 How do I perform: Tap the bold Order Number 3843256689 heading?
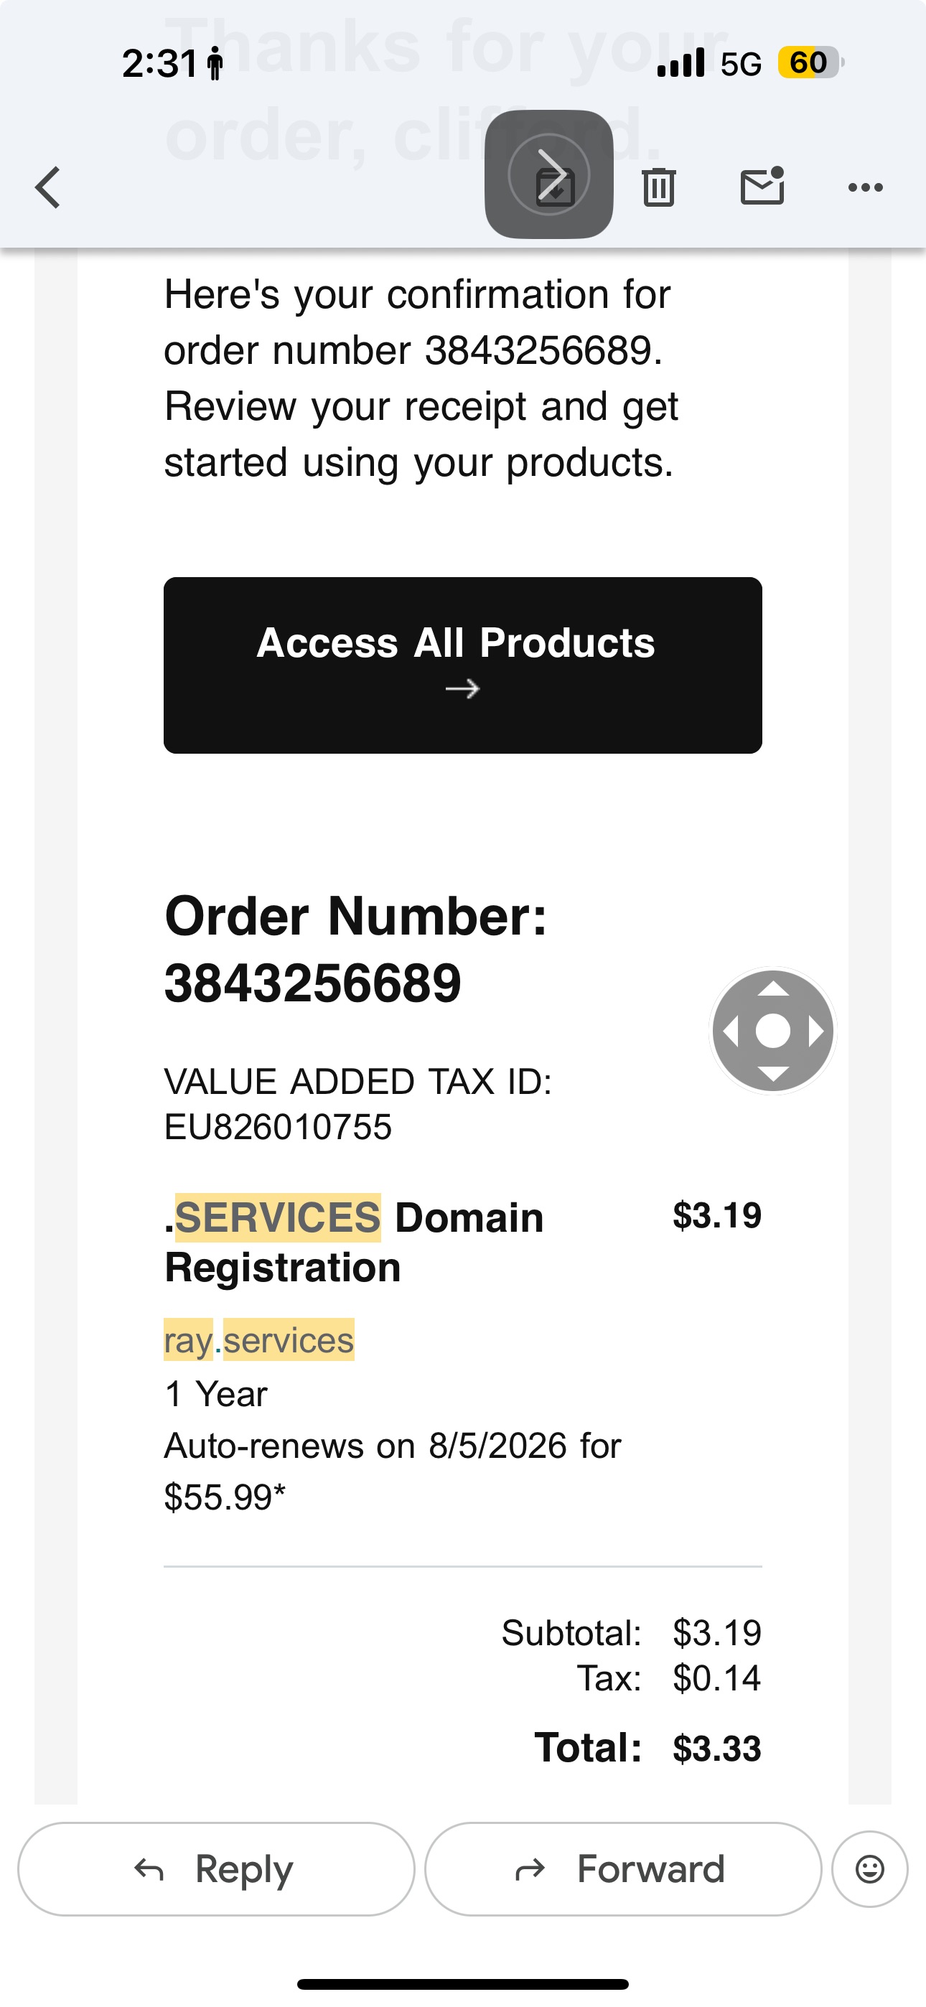pyautogui.click(x=355, y=949)
